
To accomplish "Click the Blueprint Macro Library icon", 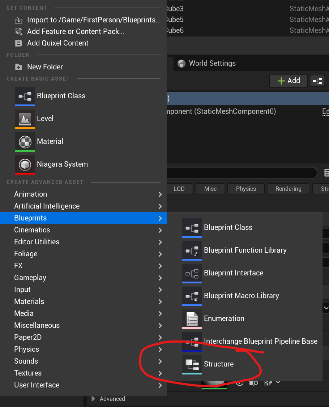I will point(192,296).
